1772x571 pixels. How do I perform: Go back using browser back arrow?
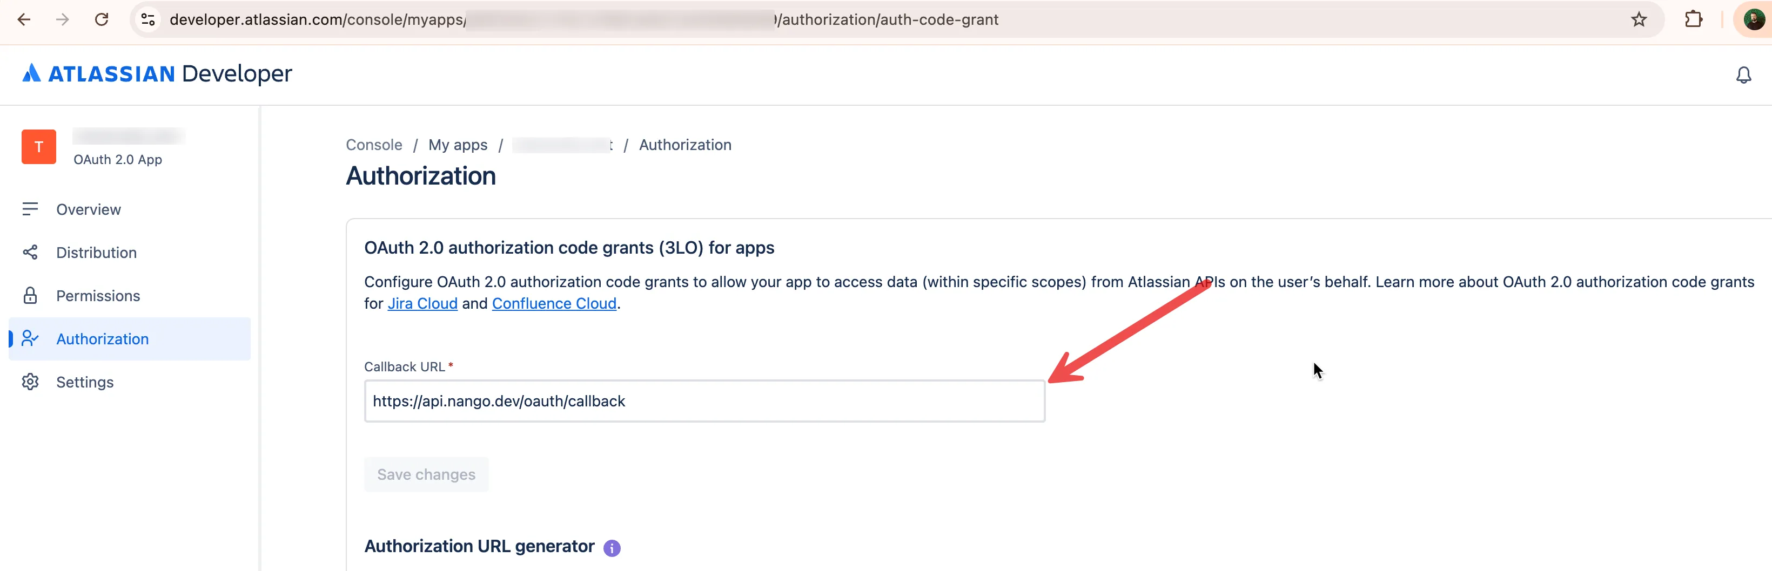pyautogui.click(x=24, y=19)
